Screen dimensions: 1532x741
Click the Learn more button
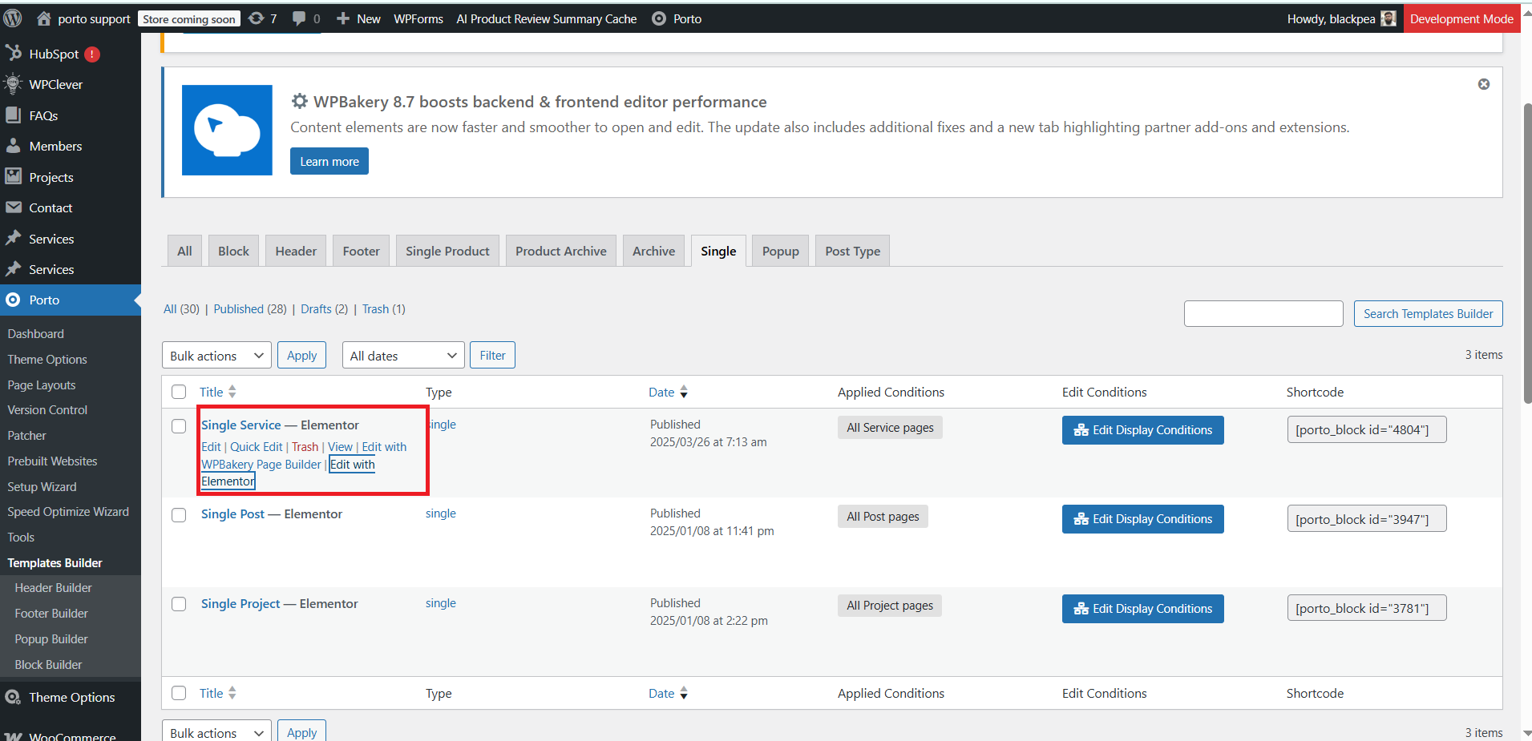click(x=329, y=161)
